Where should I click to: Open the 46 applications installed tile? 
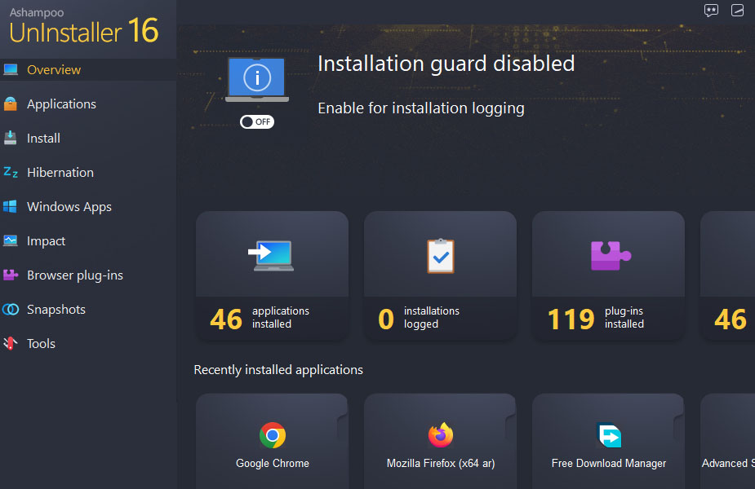272,276
